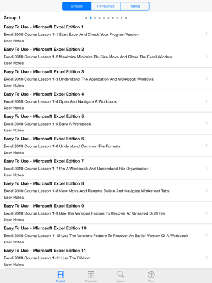Viewport: 212px width, 283px height.
Task: Switch to the Favourites segment
Action: click(x=105, y=6)
